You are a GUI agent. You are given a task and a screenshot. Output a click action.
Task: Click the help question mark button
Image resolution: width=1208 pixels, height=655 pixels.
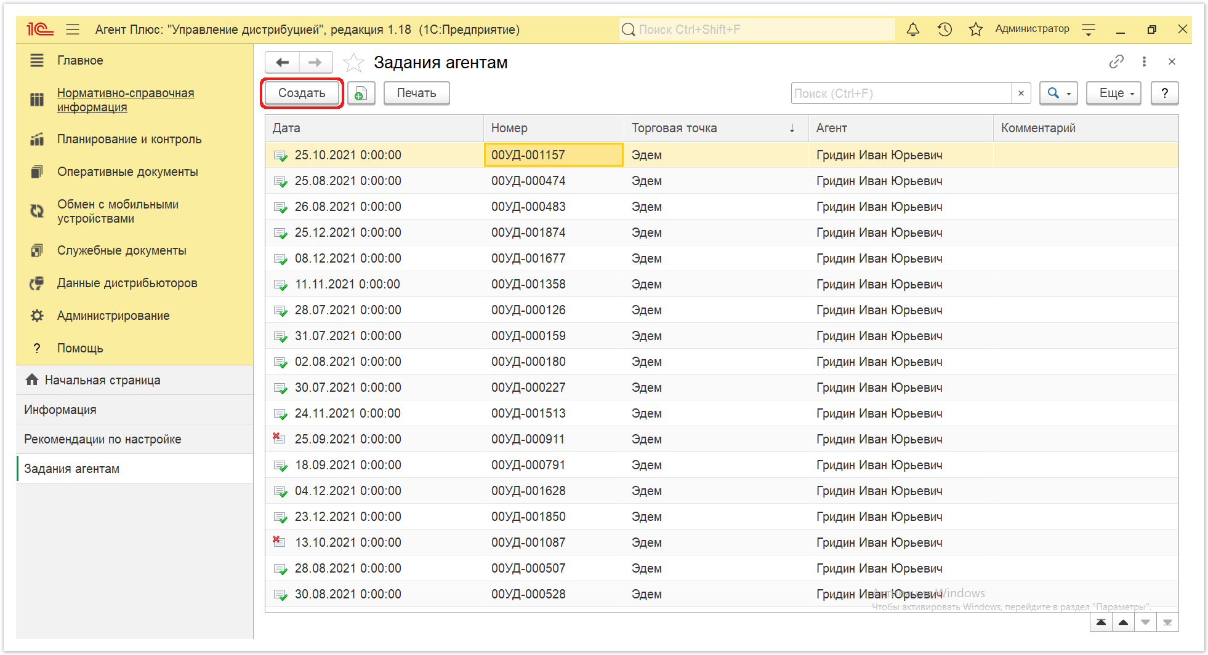pyautogui.click(x=1164, y=93)
